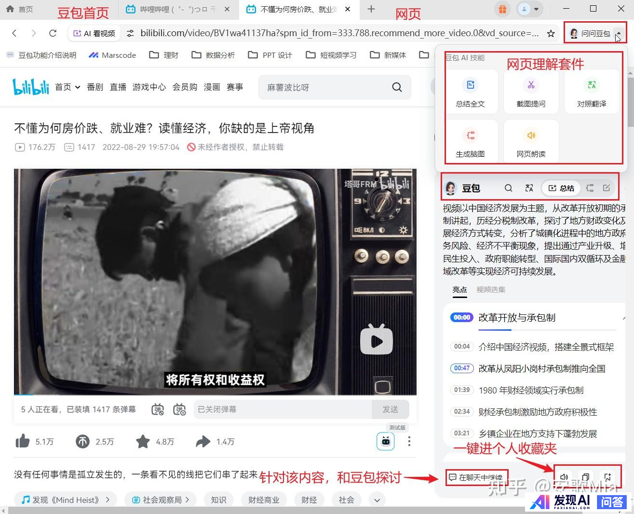Click the danmaku settings icon with gear
Image resolution: width=634 pixels, height=514 pixels.
click(180, 409)
